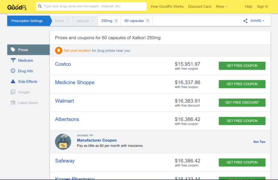Expand the SHARE dropdown

257,21
